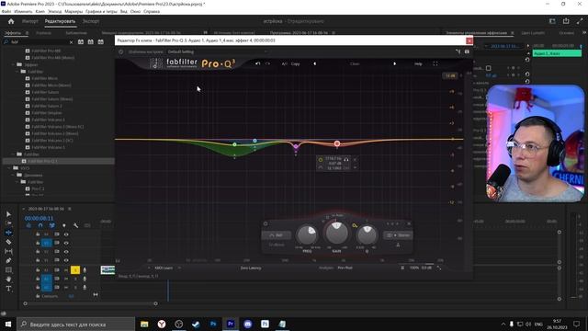Screen dimensions: 588x331
Task: Open the Quick Export share icon
Action: 566,21
